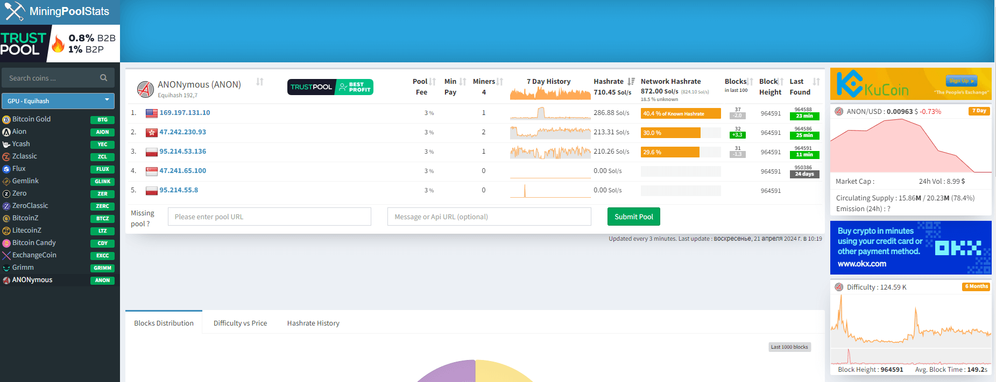Viewport: 996px width, 382px height.
Task: Click the search magnifier icon
Action: click(103, 78)
